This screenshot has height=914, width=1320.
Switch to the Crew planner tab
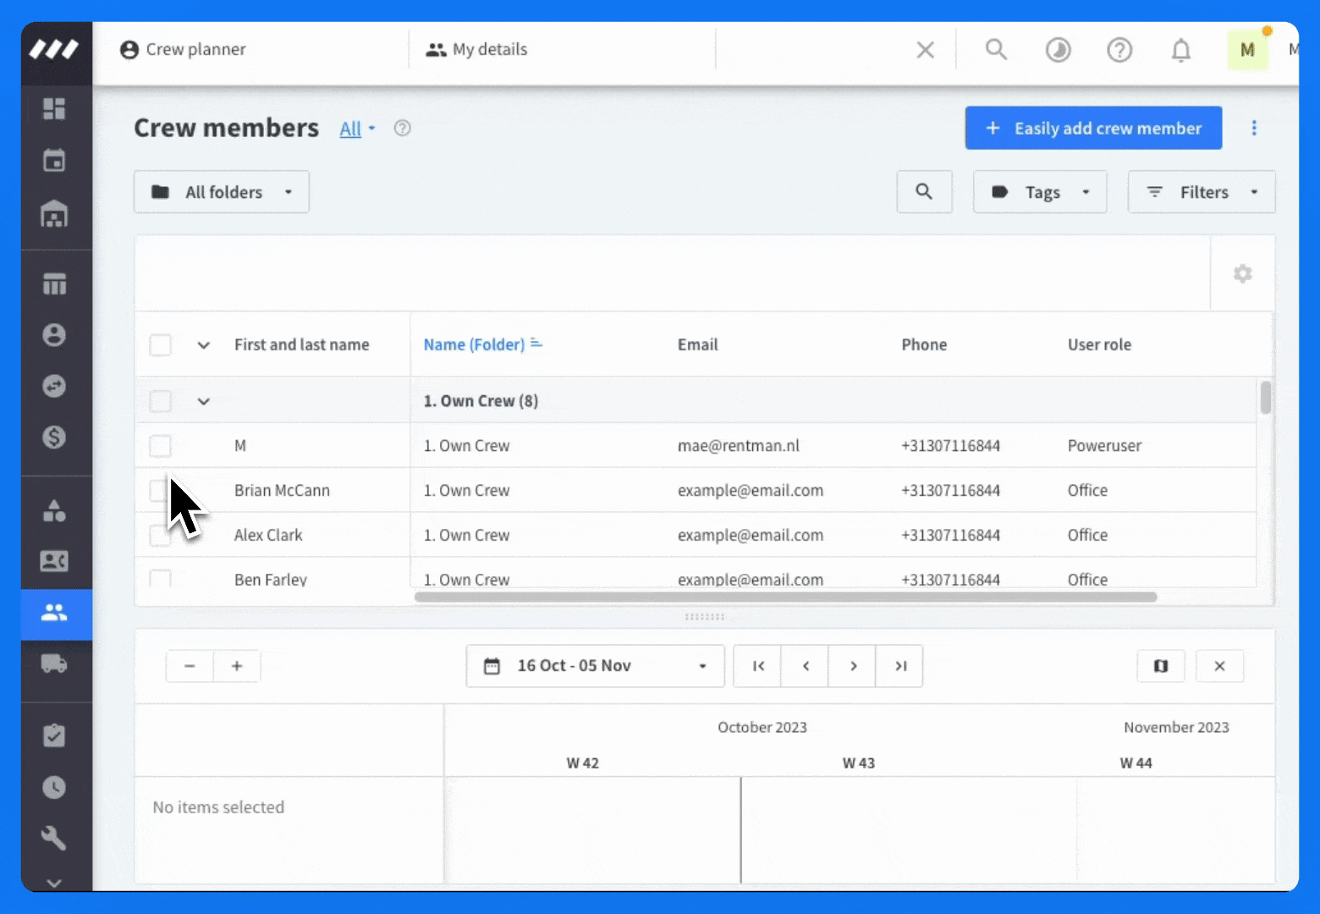[x=184, y=50]
